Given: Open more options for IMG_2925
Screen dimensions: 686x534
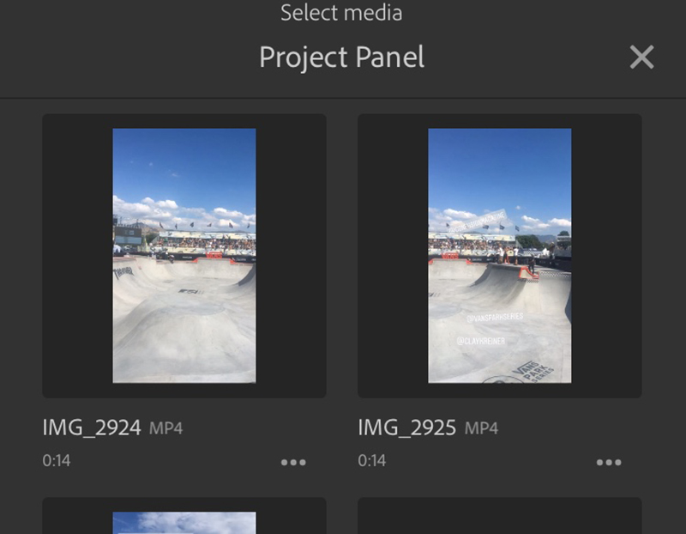Looking at the screenshot, I should (609, 462).
